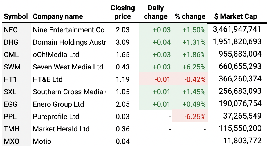
Task: Click the oOh!Media Ltd company name
Action: [56, 55]
